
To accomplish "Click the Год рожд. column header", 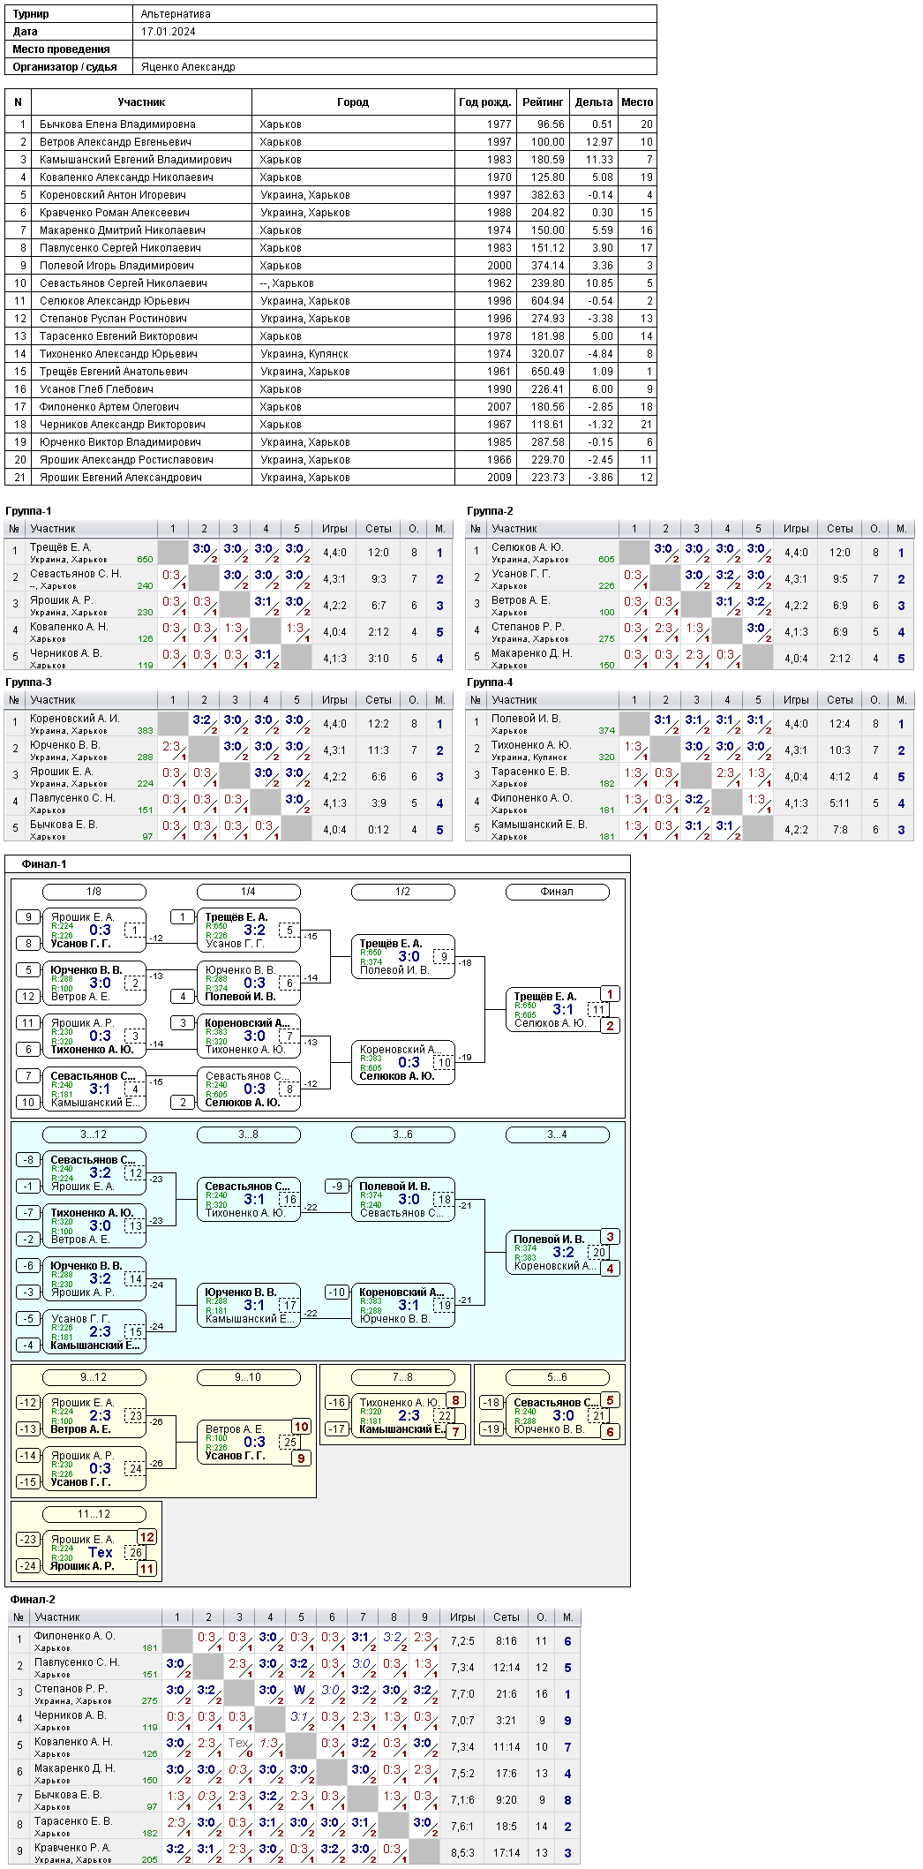I will [x=485, y=102].
